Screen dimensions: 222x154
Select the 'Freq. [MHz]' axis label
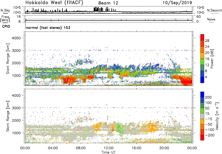click(x=5, y=19)
